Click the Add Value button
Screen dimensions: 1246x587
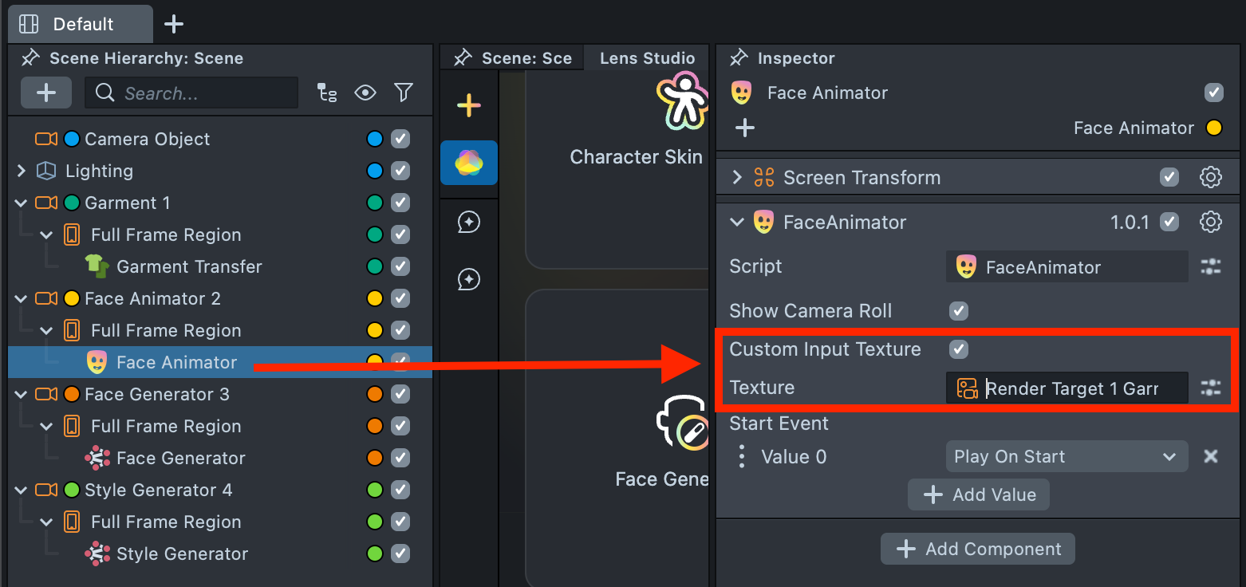(978, 495)
